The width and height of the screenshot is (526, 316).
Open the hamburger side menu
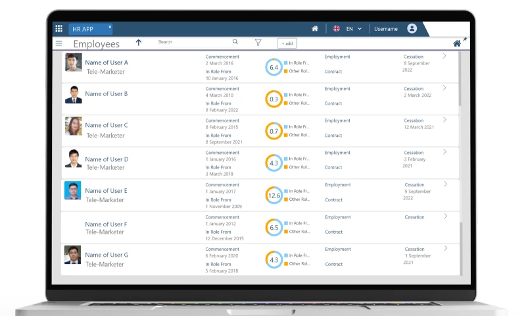[x=59, y=43]
